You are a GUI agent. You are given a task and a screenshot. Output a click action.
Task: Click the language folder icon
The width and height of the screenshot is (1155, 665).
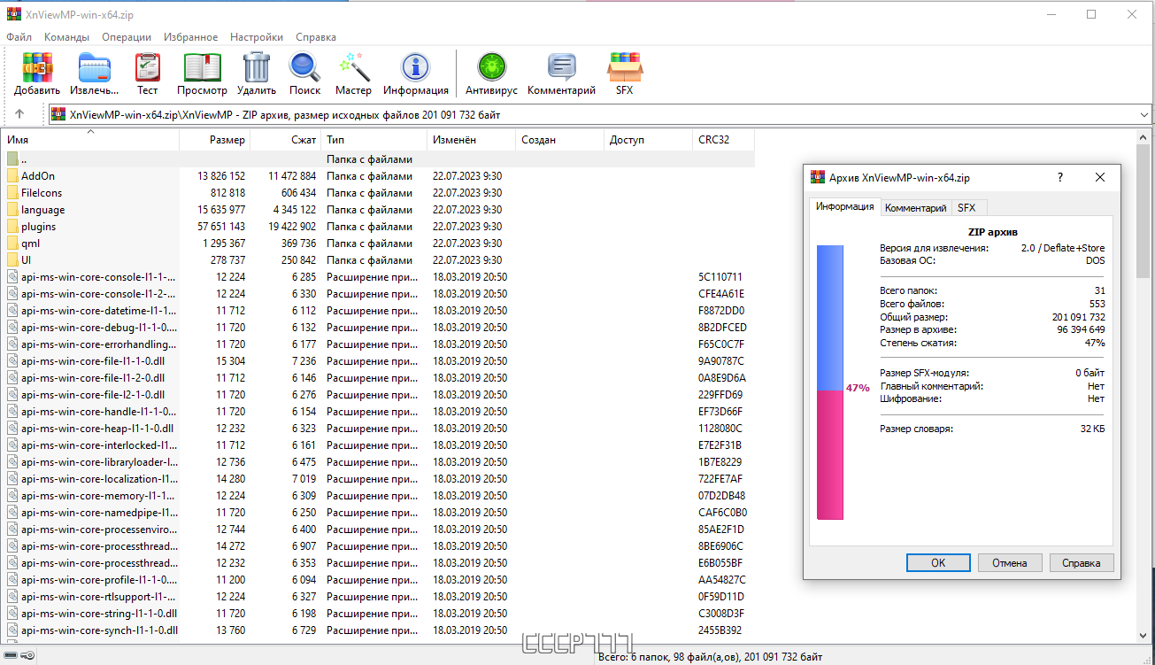click(12, 210)
